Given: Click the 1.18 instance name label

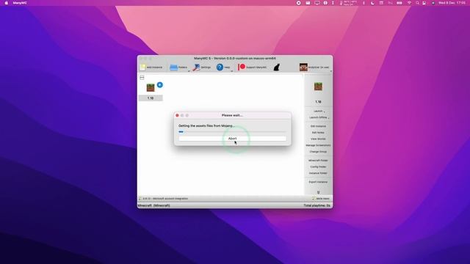Looking at the screenshot, I should pos(151,98).
